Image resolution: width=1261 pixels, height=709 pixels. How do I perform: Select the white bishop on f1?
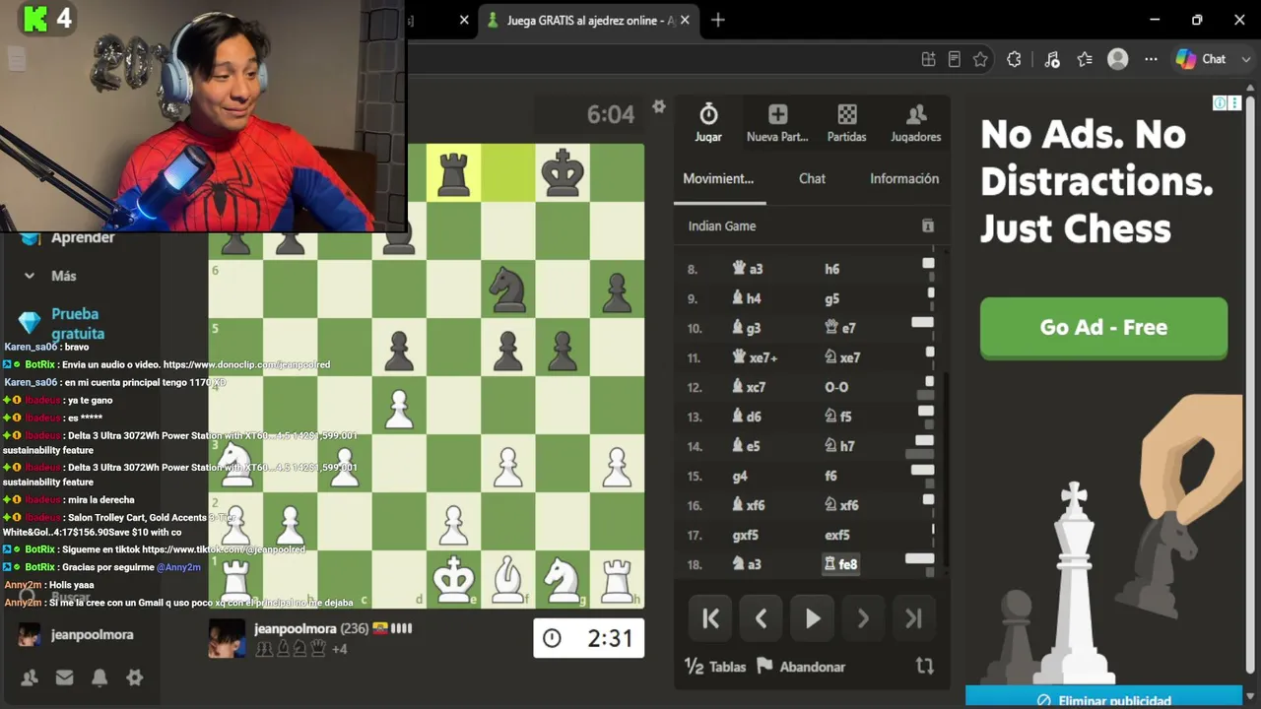[x=508, y=579]
